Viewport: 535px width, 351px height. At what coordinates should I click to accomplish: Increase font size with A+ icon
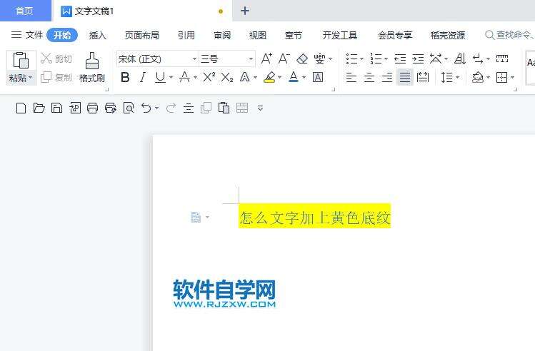coord(267,58)
